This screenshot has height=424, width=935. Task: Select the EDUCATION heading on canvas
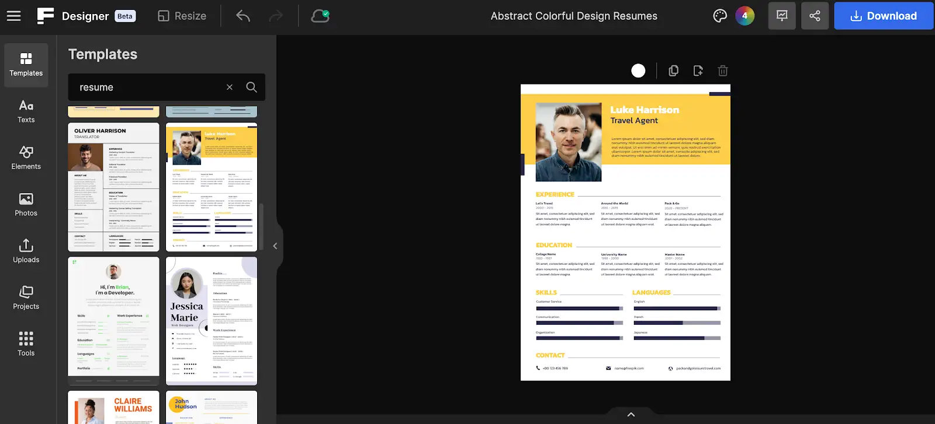click(x=554, y=245)
